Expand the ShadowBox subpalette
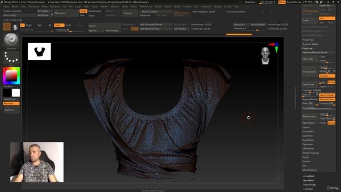The height and width of the screenshot is (192, 341). coord(308,132)
